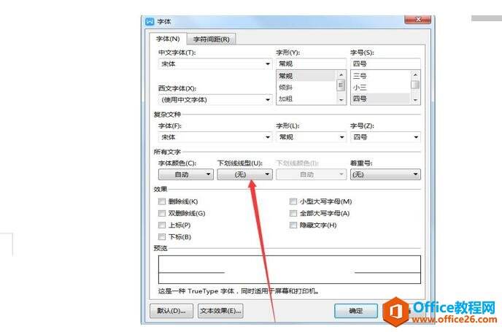Switch to the 字符间距(R) tab
Image resolution: width=502 pixels, height=332 pixels.
point(212,39)
